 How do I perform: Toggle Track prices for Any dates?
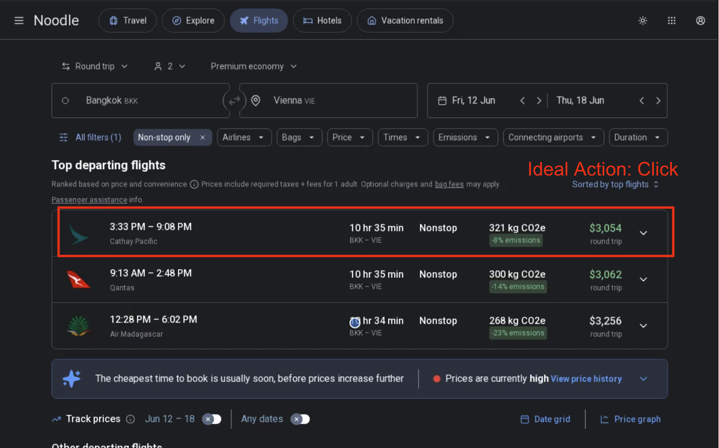coord(300,419)
